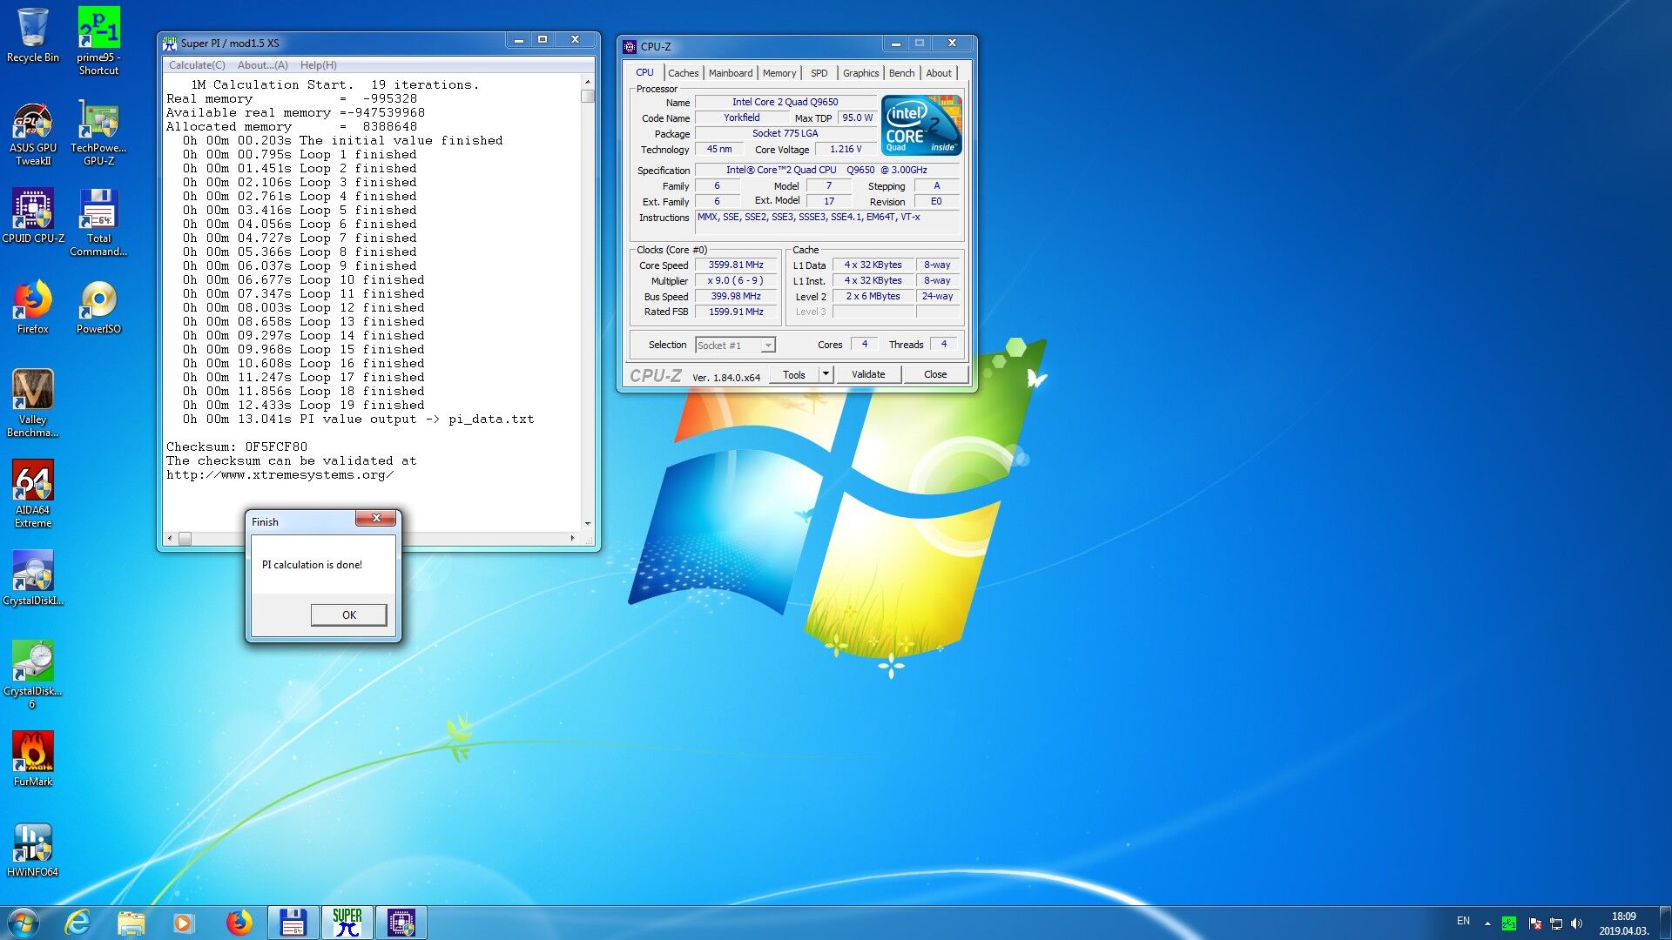The height and width of the screenshot is (940, 1672).
Task: Close the Finish dialog with X
Action: [x=376, y=519]
